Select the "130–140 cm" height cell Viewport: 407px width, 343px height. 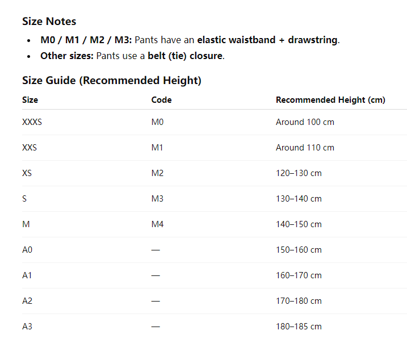pyautogui.click(x=299, y=199)
